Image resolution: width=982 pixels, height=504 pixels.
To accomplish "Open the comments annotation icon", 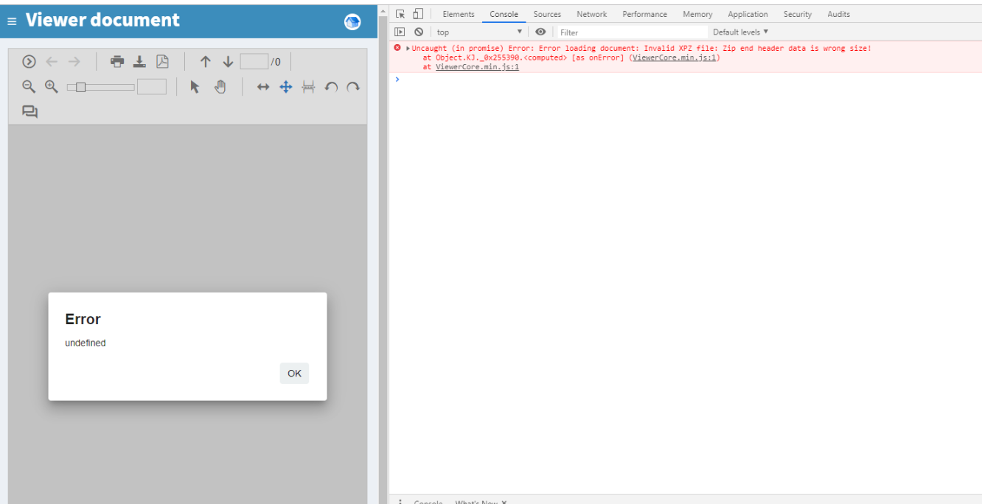I will 29,112.
